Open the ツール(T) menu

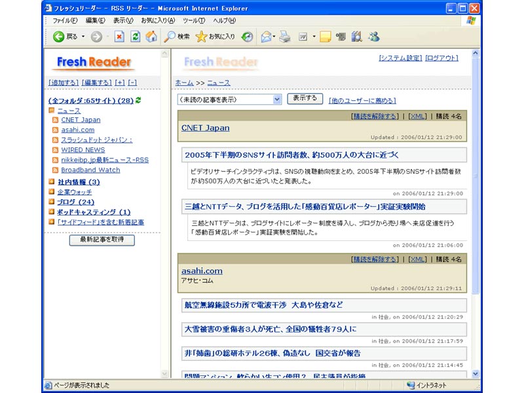[194, 20]
